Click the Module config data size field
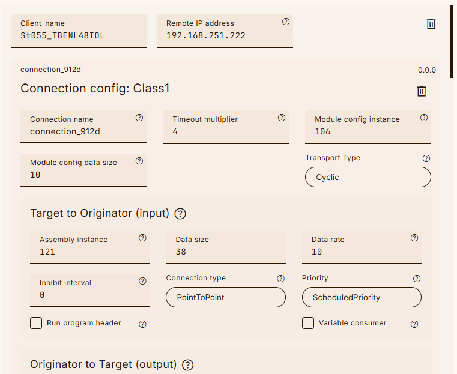This screenshot has width=457, height=374. tap(83, 175)
